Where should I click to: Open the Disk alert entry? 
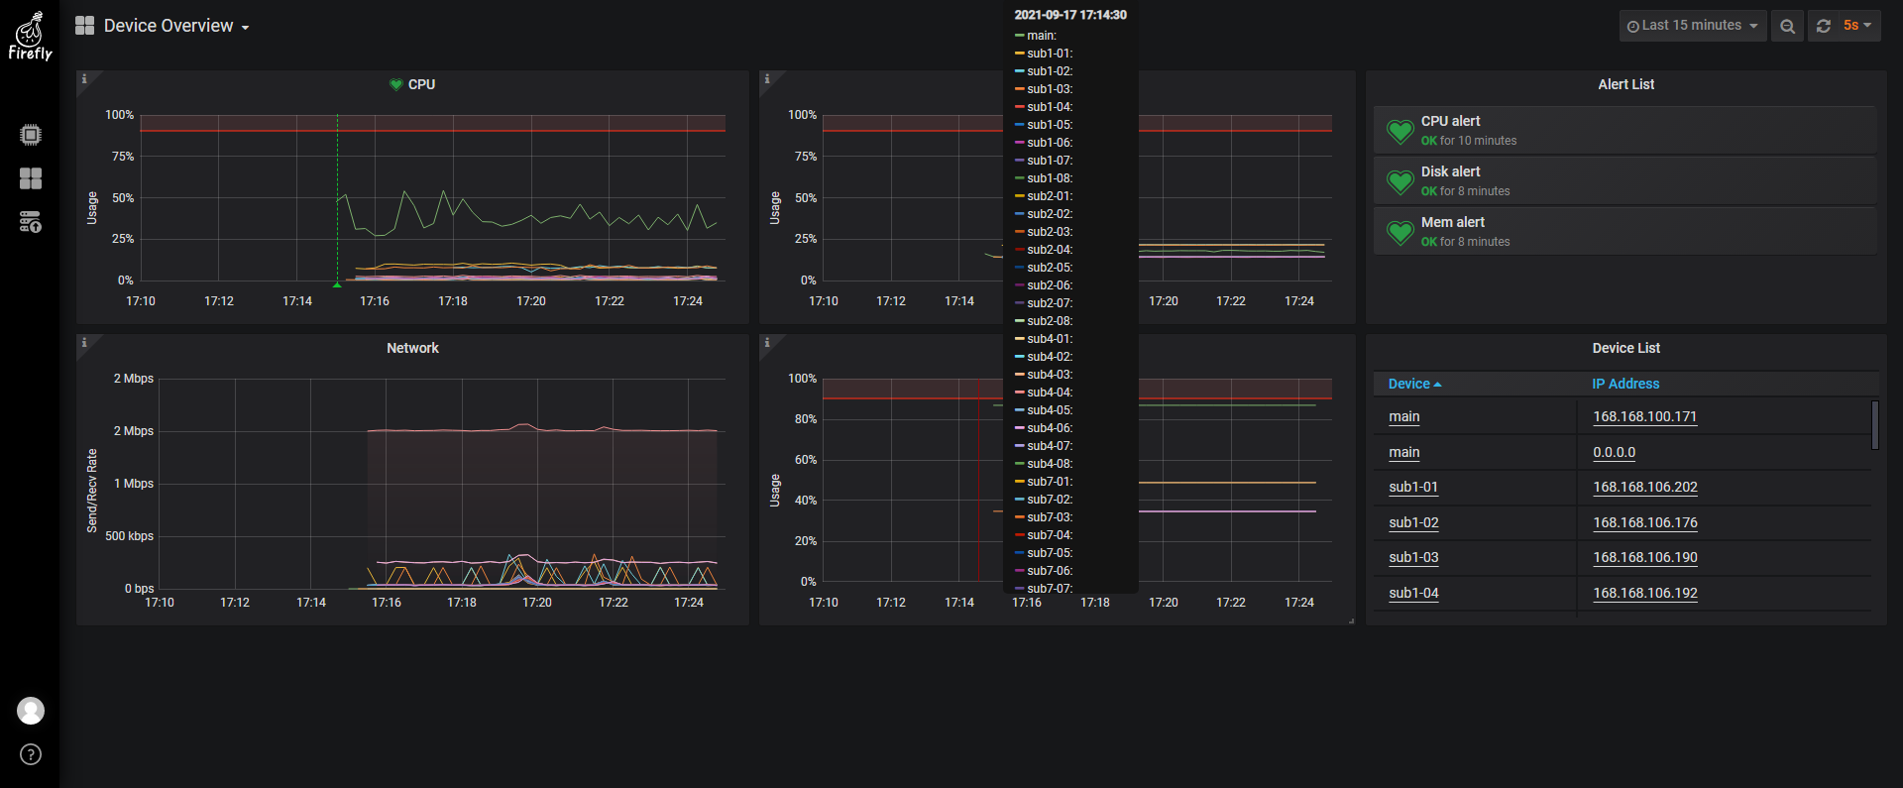pyautogui.click(x=1625, y=181)
